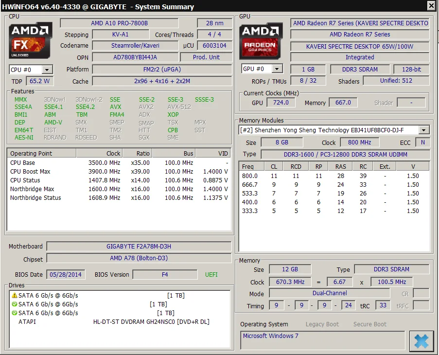This screenshot has height=355, width=439.
Task: Select the CPU Base row
Action: [x=119, y=162]
